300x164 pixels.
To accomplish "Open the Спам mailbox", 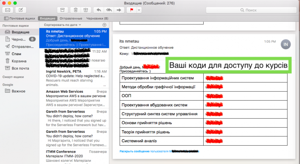I will [x=19, y=54].
